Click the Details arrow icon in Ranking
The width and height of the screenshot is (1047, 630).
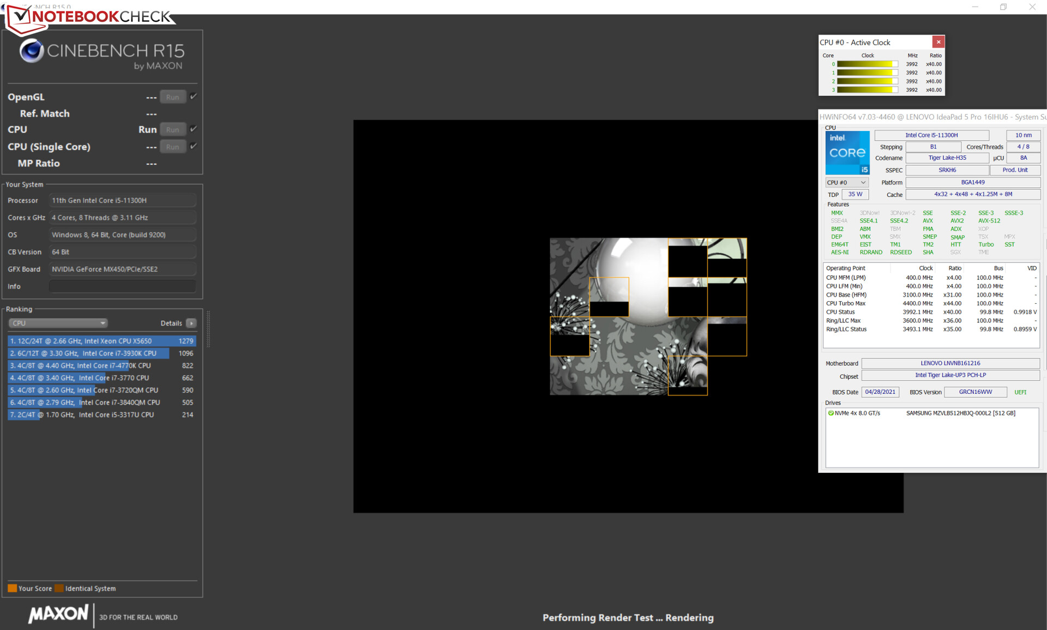click(x=191, y=323)
